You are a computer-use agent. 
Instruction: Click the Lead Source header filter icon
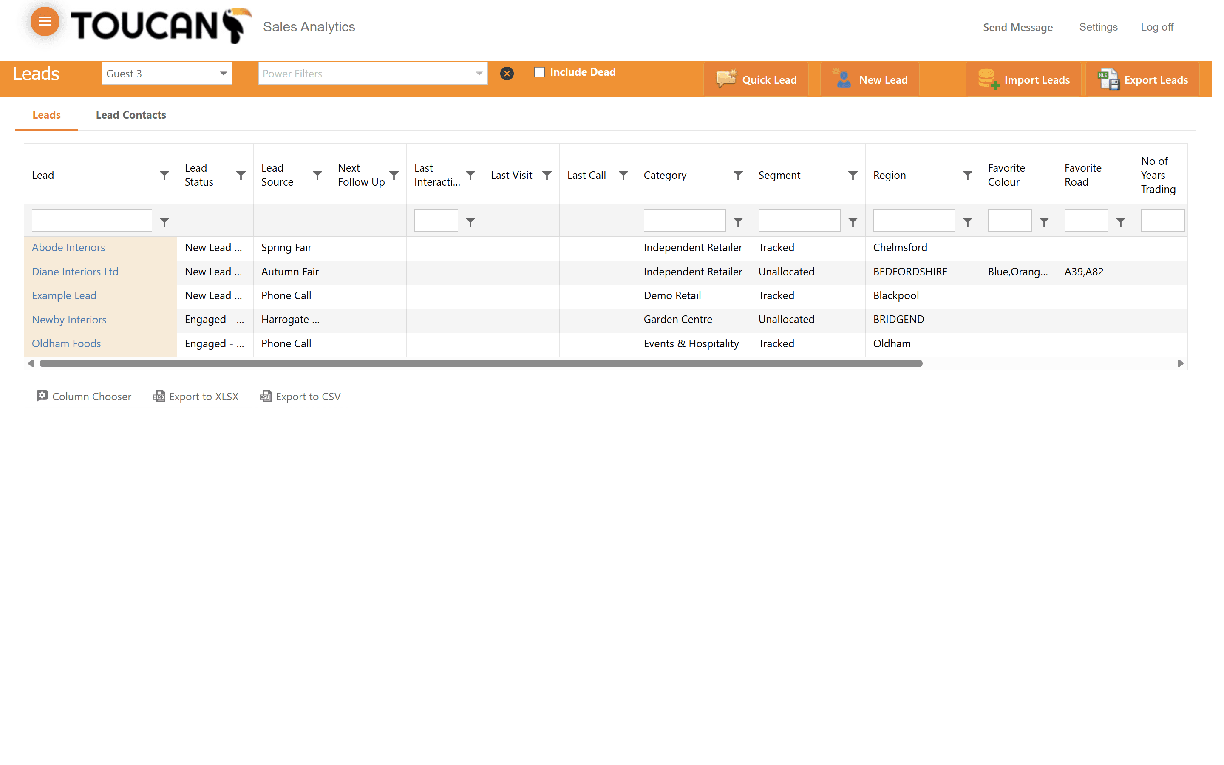pyautogui.click(x=317, y=175)
